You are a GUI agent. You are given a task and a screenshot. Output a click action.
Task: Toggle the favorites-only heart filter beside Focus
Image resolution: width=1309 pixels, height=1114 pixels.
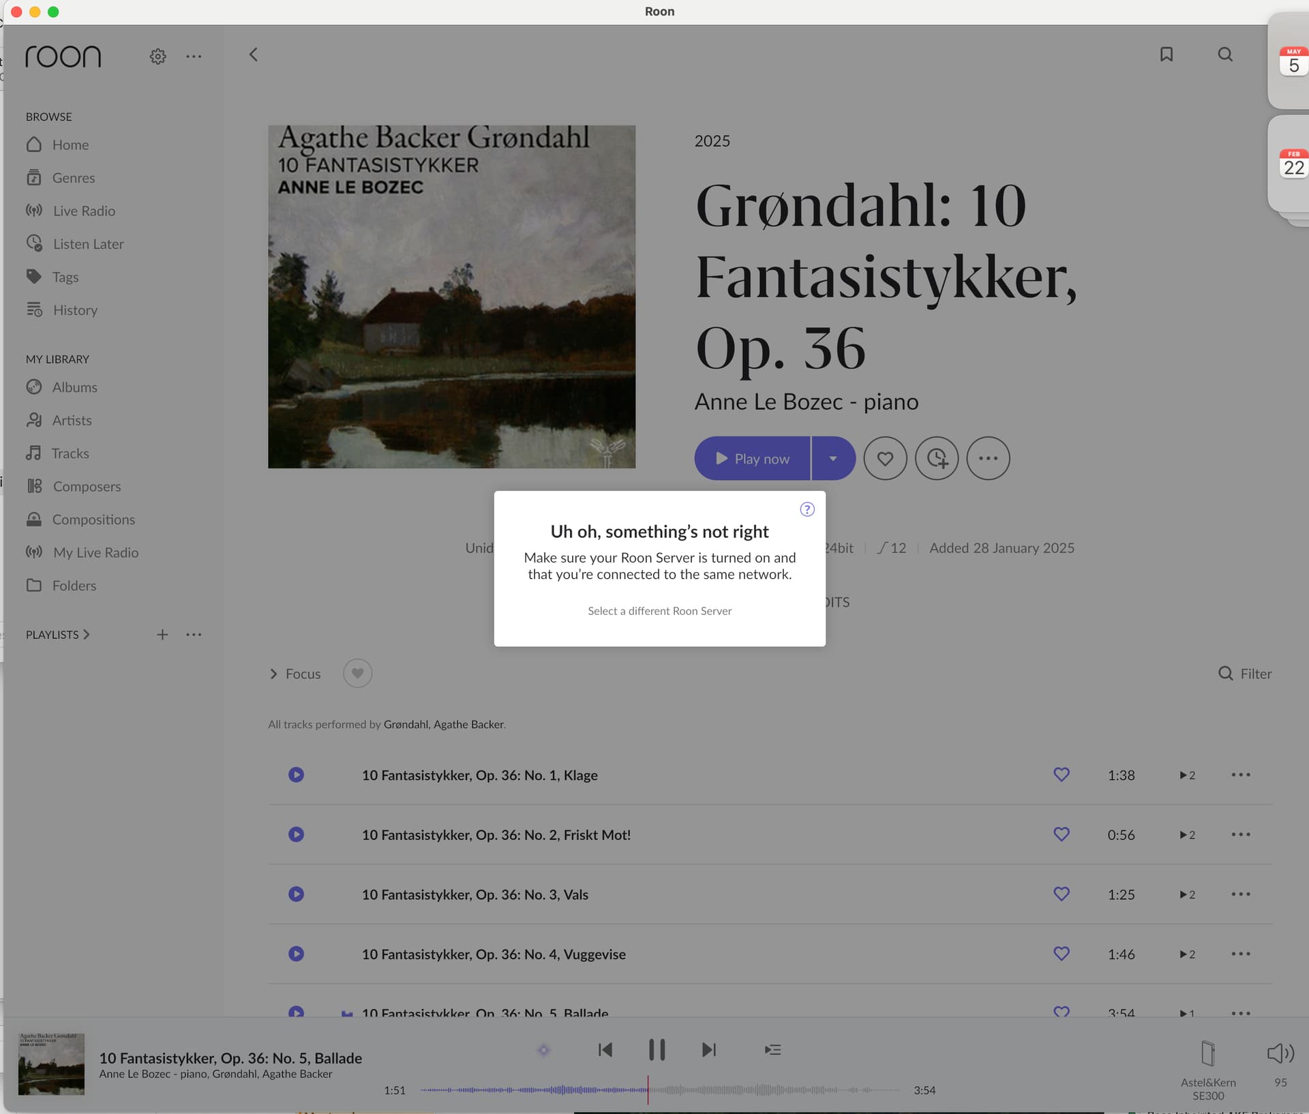click(357, 674)
